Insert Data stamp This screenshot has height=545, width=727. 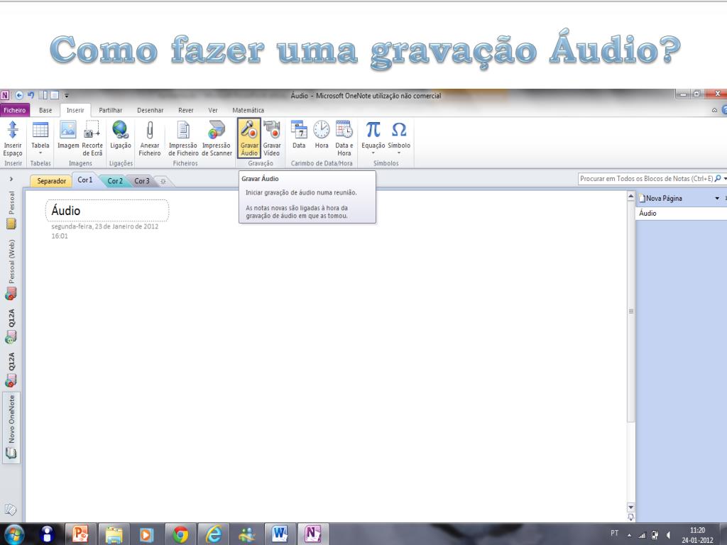pyautogui.click(x=299, y=136)
